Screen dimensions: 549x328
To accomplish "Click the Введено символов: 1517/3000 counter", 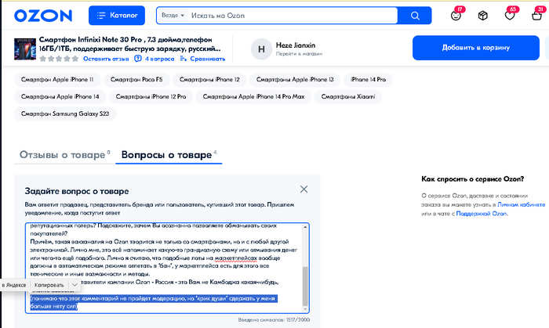I will [274, 319].
